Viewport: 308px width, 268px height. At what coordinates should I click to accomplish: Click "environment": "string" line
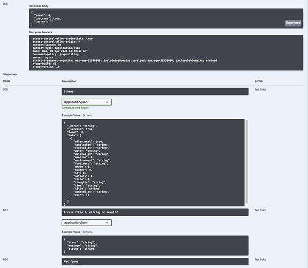click(x=92, y=160)
